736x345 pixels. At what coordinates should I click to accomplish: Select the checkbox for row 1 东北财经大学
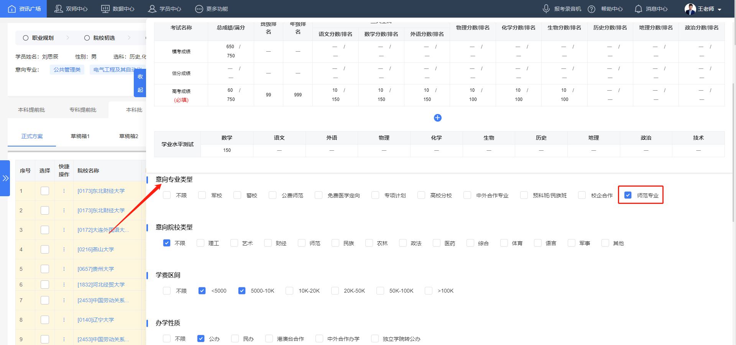tap(45, 191)
